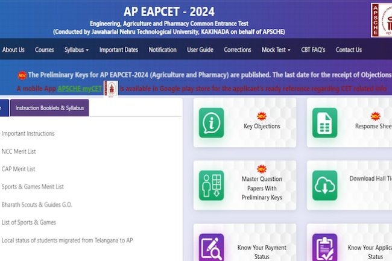The width and height of the screenshot is (392, 261).
Task: Open Master Question Papers With Preliminary Keys label
Action: (262, 188)
